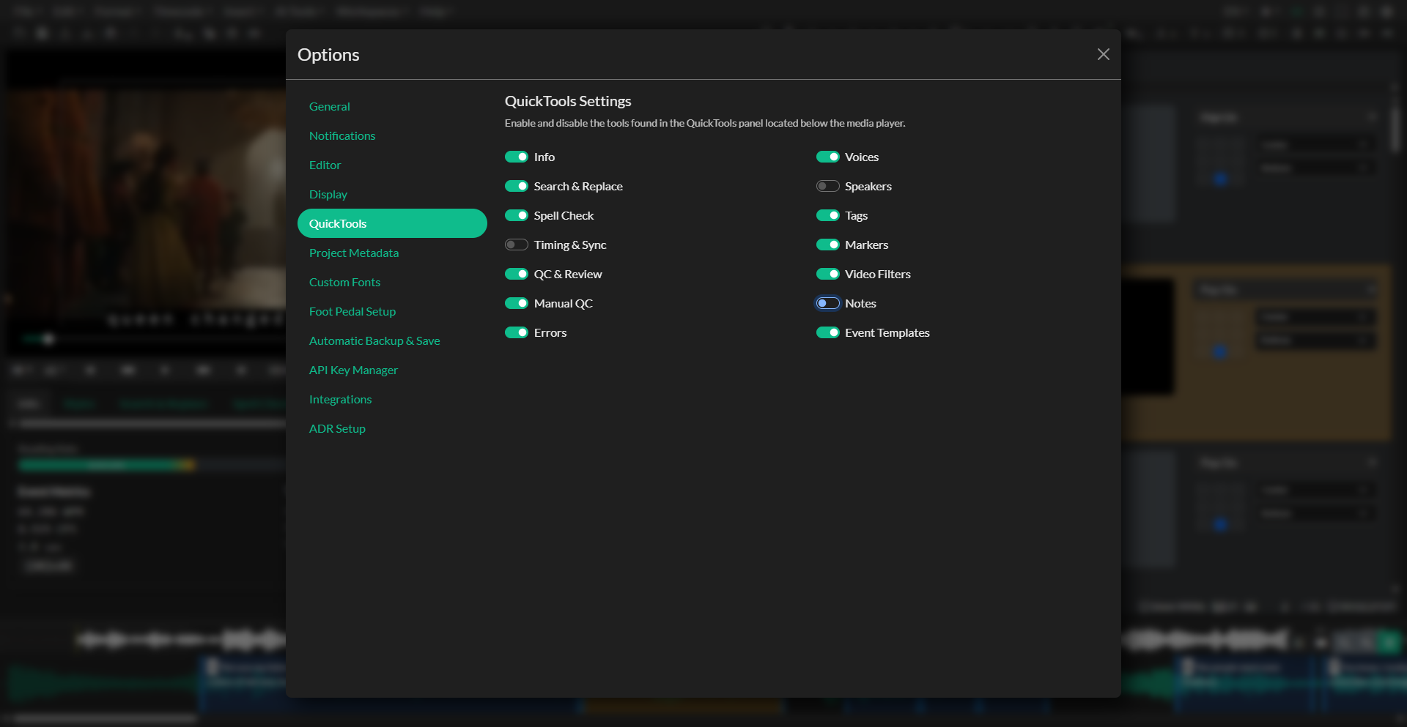Enable the Timing & Sync toggle
The image size is (1407, 727).
[x=517, y=245]
